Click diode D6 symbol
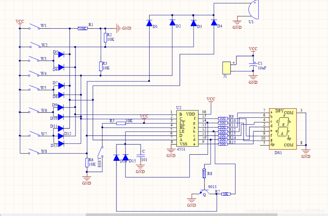 pyautogui.click(x=61, y=67)
